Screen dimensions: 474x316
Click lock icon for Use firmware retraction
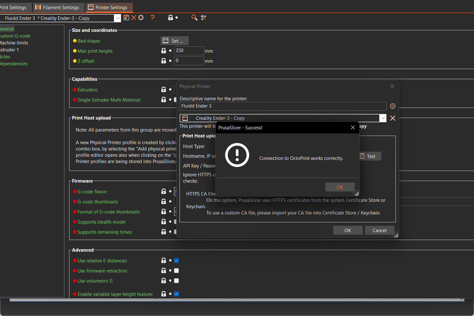click(163, 271)
